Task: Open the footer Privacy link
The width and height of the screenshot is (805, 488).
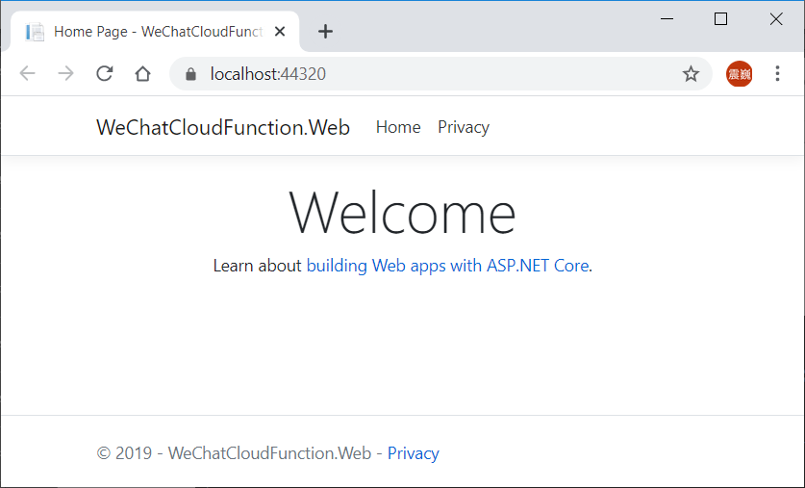Action: [x=413, y=453]
